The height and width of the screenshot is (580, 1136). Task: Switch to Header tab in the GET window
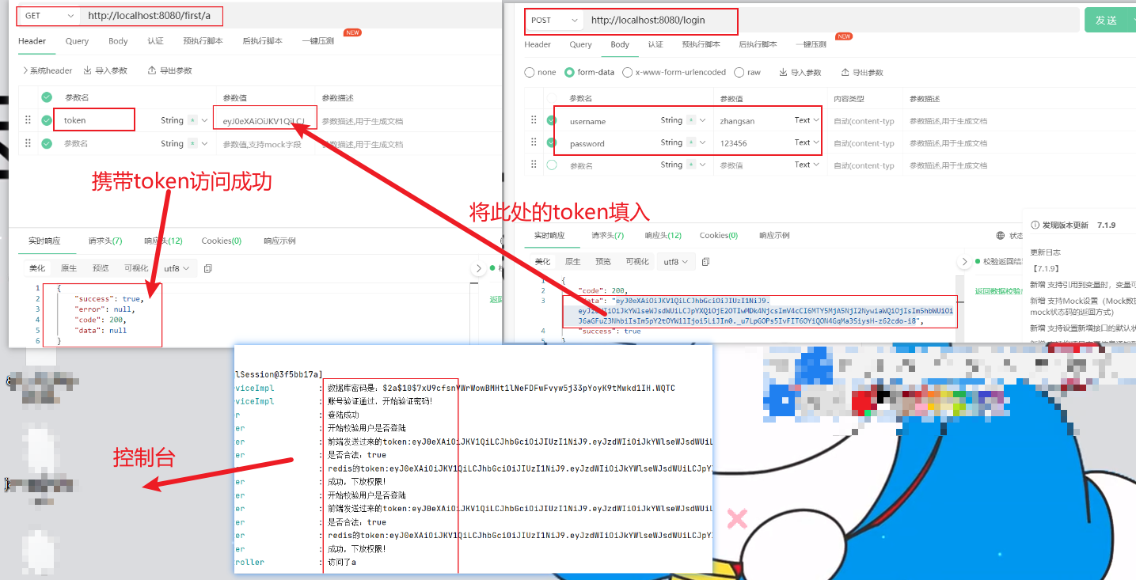pyautogui.click(x=32, y=41)
